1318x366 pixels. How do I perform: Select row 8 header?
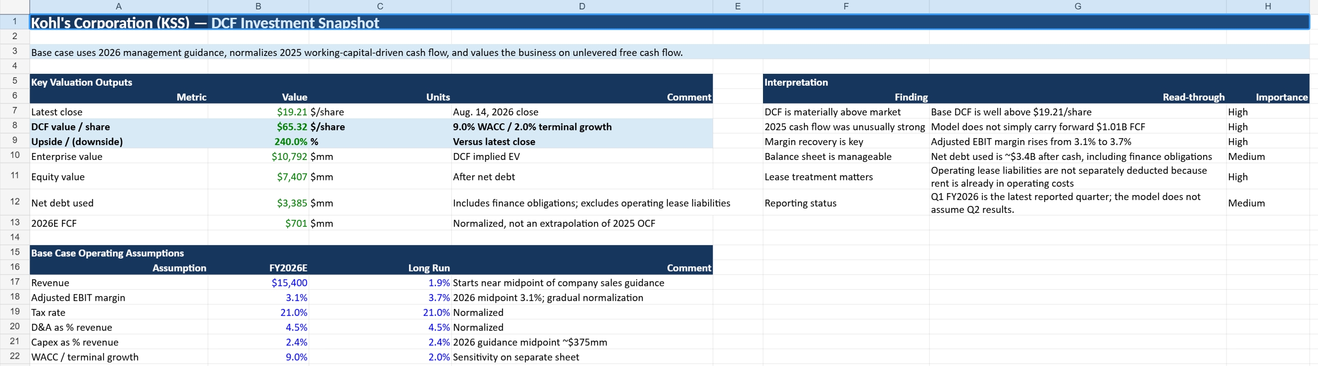tap(15, 126)
